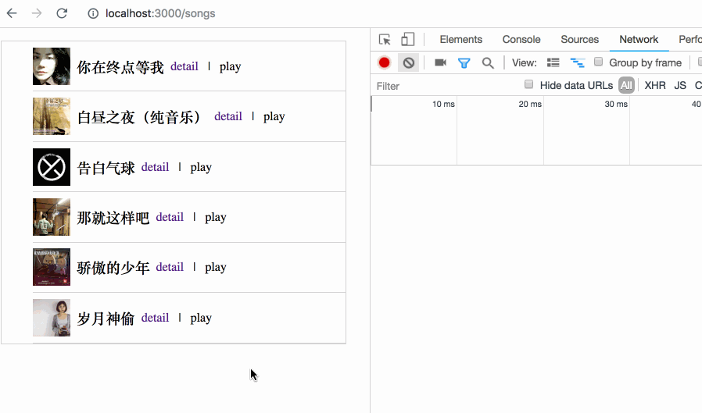Open detail link for 告白气球

coord(155,167)
